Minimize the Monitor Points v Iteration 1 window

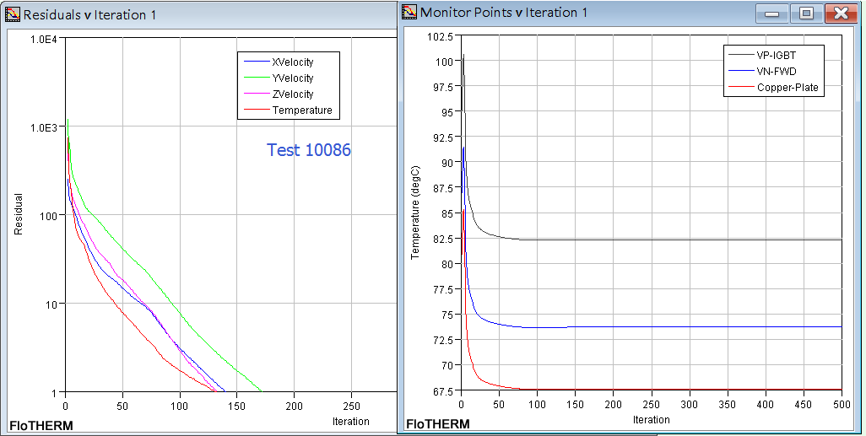(771, 13)
